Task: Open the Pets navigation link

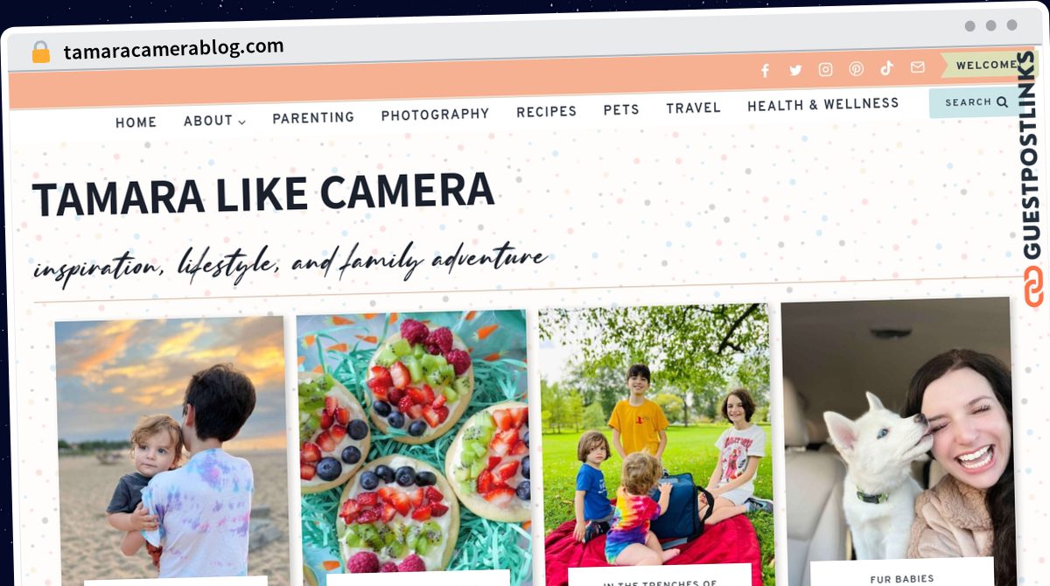Action: 621,109
